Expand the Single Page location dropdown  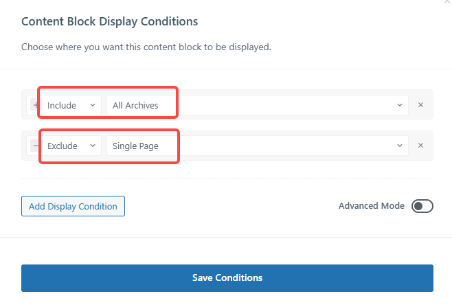[x=254, y=146]
